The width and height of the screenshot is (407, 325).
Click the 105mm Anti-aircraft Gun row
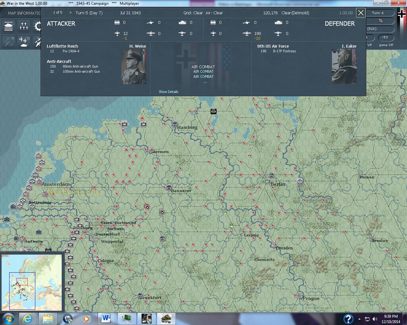75,71
